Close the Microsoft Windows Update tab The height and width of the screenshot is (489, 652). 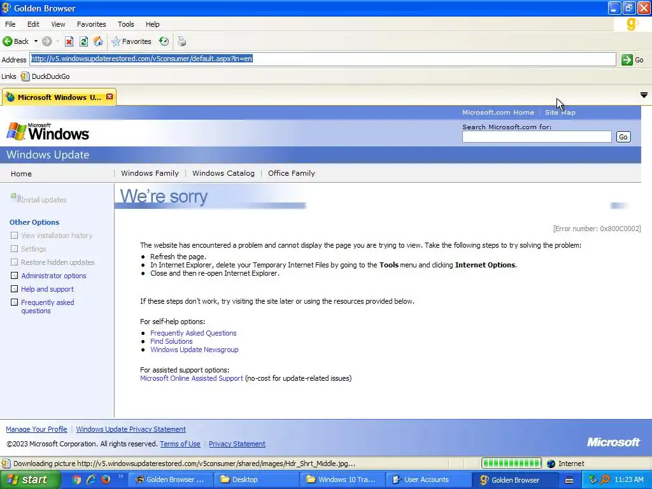(x=110, y=97)
